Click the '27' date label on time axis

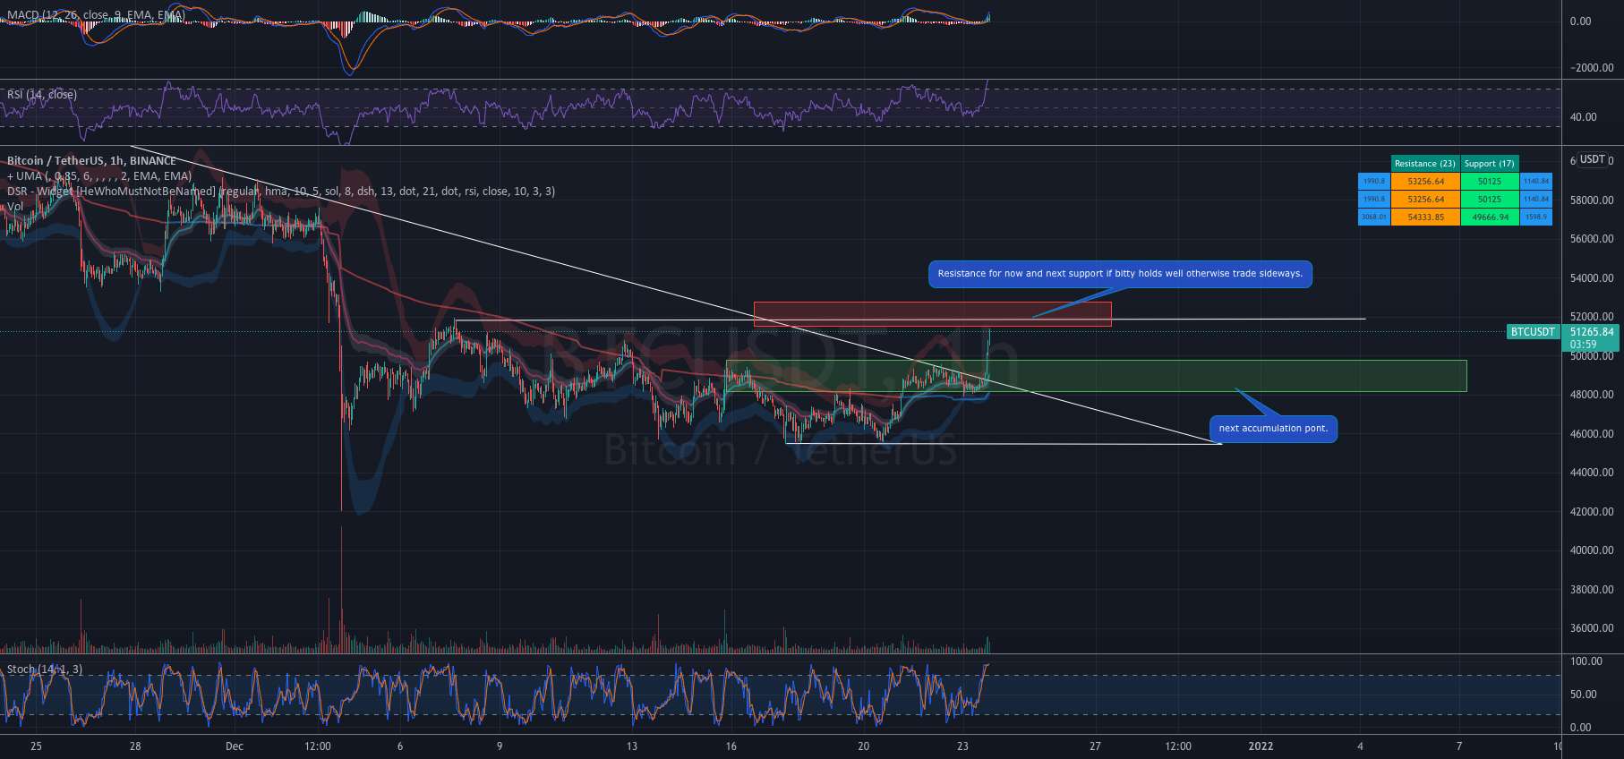[1095, 746]
